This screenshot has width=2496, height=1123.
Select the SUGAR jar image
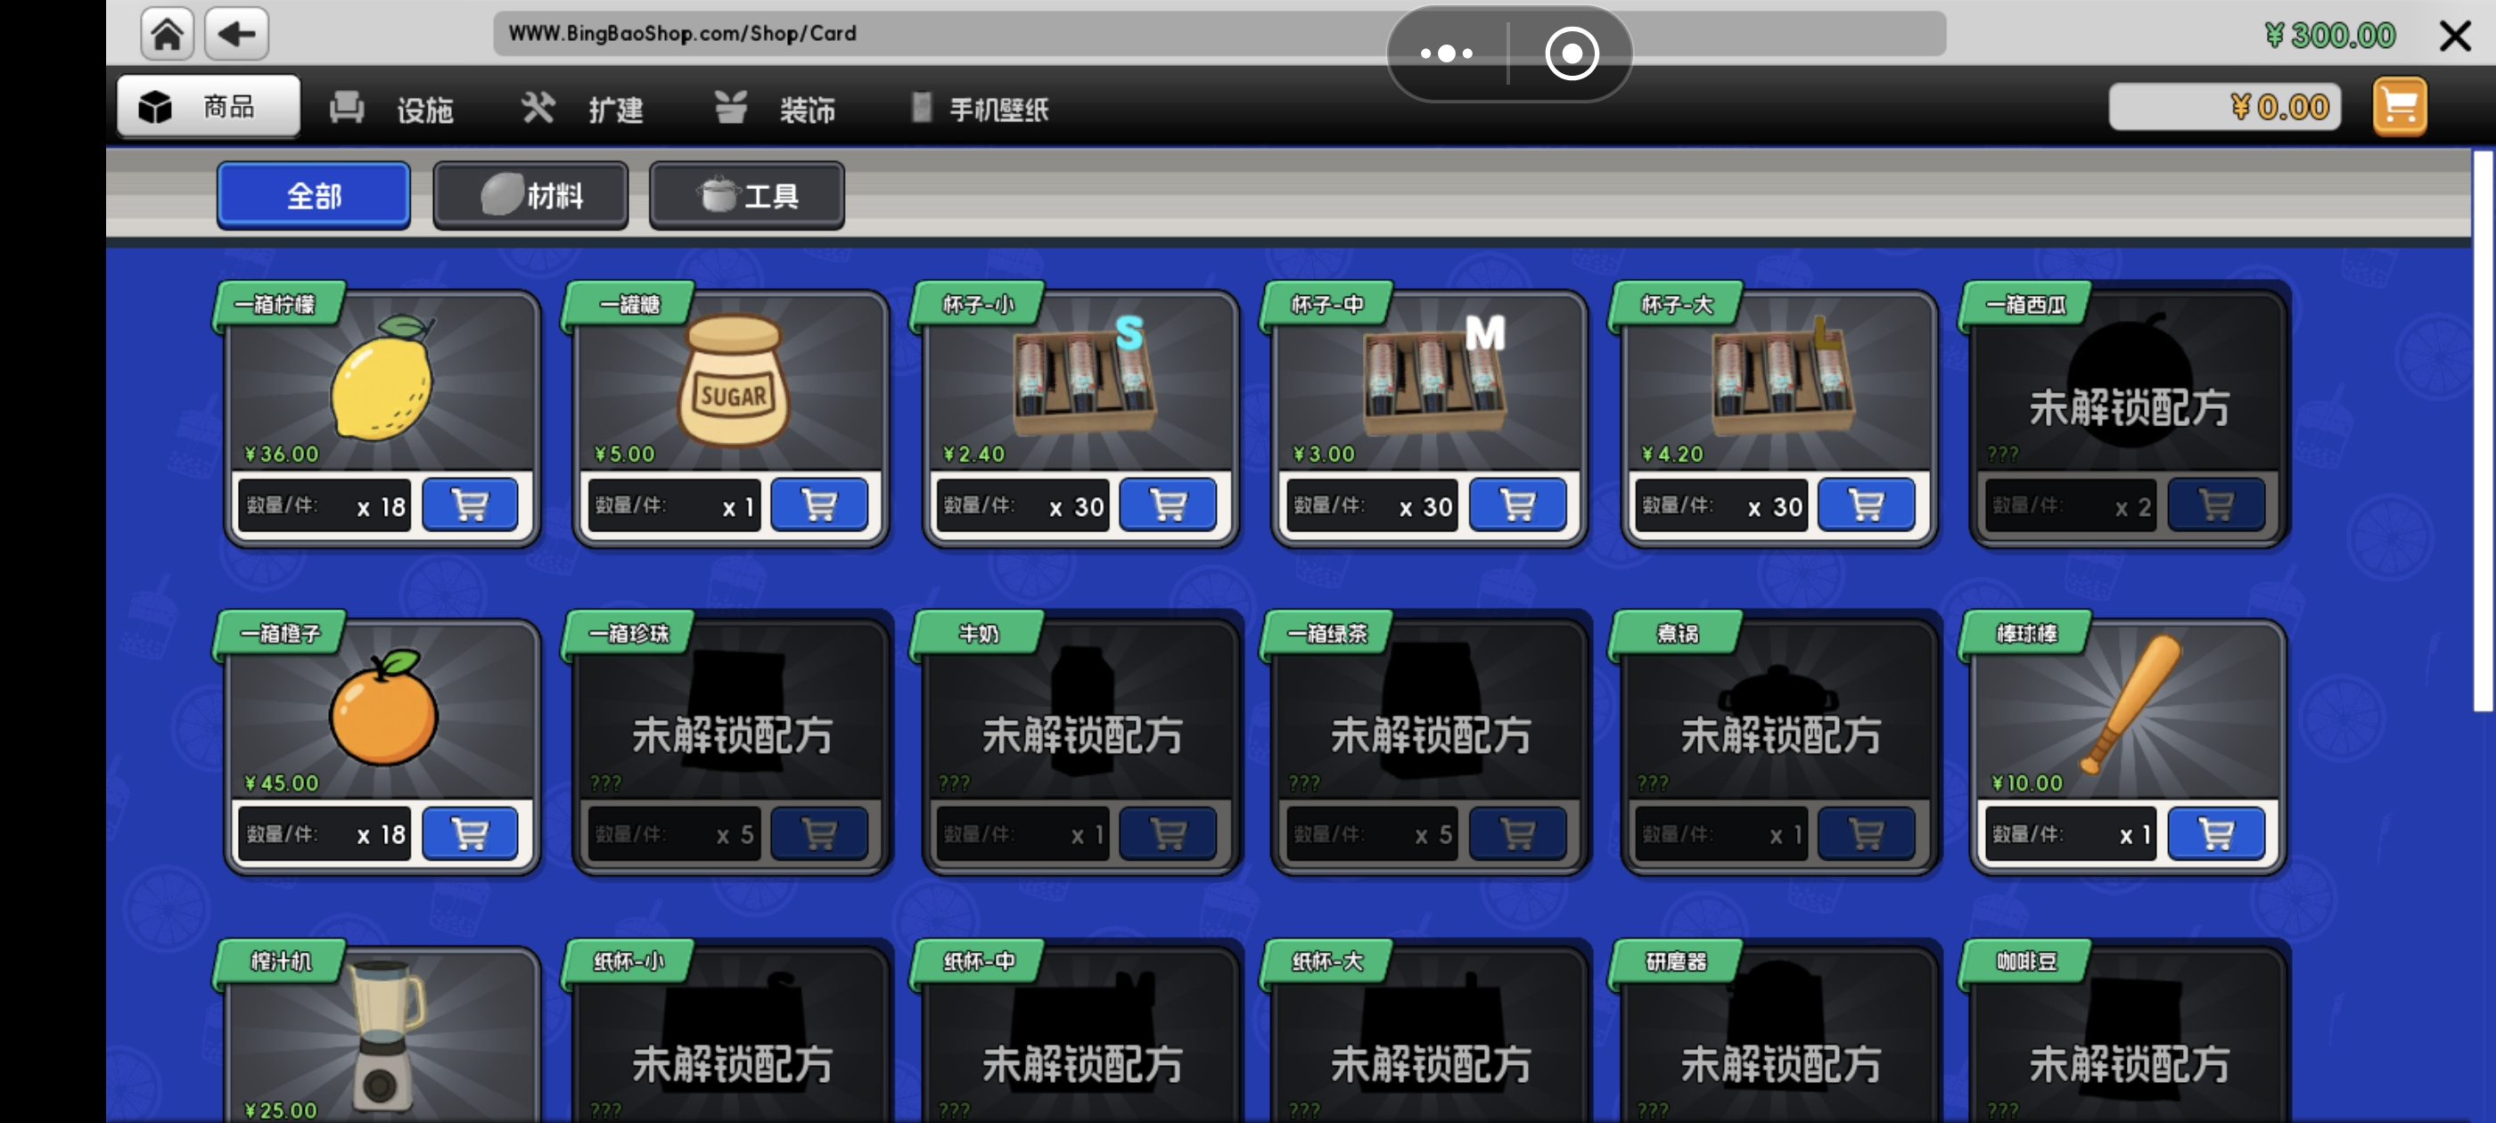point(734,381)
